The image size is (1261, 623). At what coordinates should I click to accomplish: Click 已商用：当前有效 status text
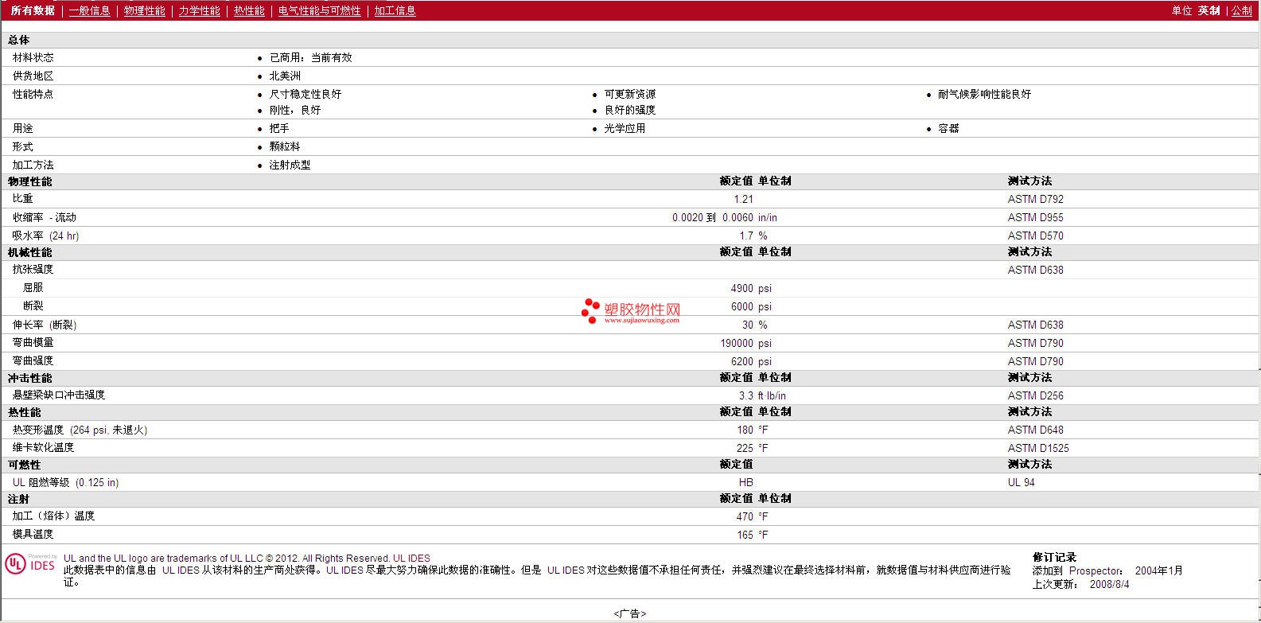click(310, 57)
